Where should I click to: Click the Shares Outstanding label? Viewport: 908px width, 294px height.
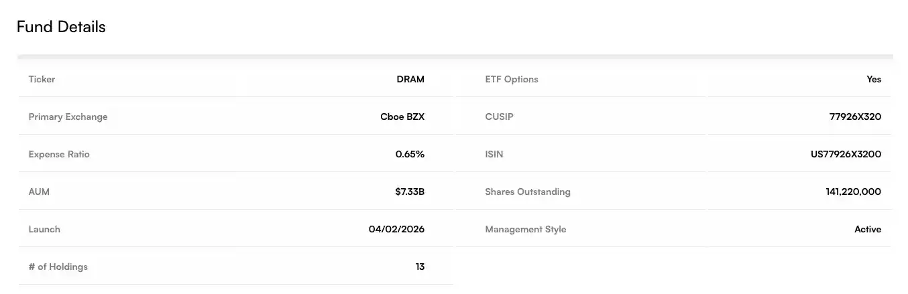pyautogui.click(x=528, y=192)
